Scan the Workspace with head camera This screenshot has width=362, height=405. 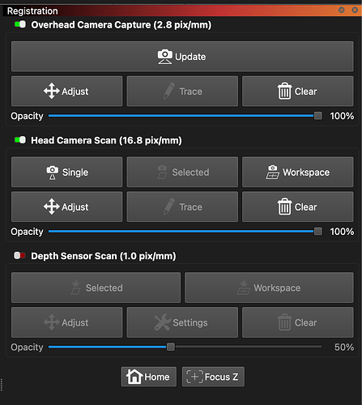(x=298, y=172)
